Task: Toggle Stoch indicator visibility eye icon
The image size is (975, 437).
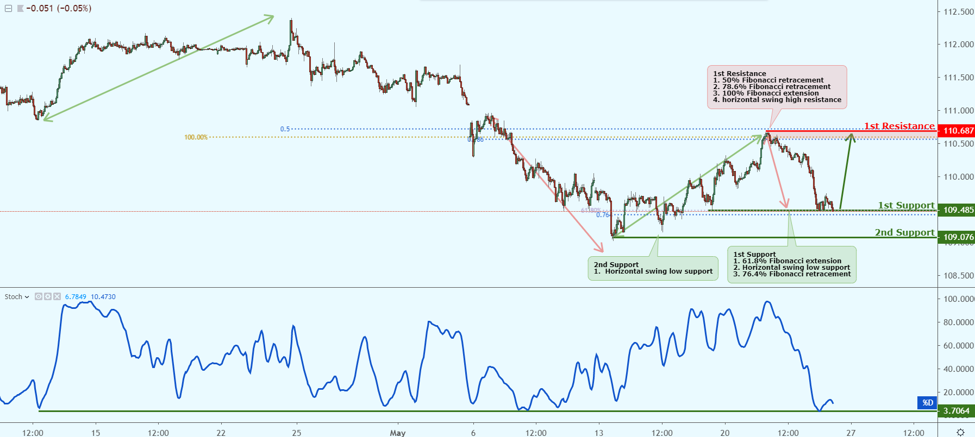Action: 39,296
